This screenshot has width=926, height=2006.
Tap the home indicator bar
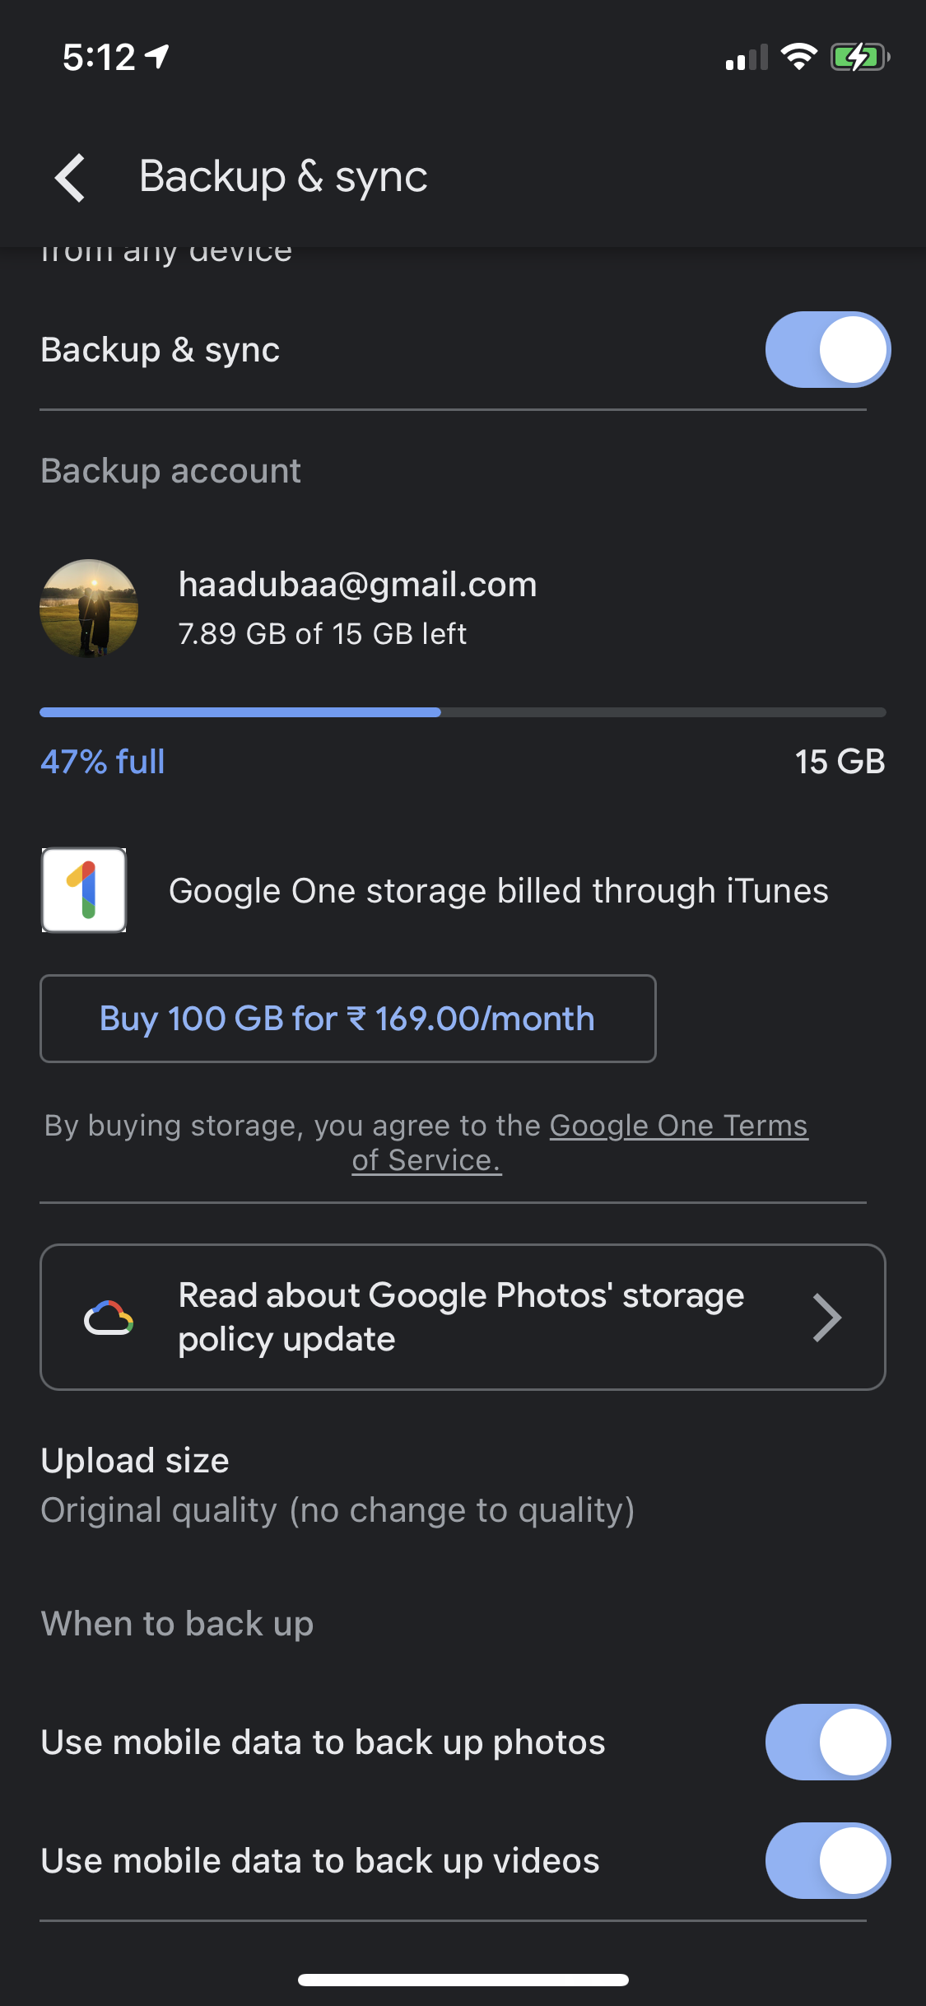click(463, 1980)
